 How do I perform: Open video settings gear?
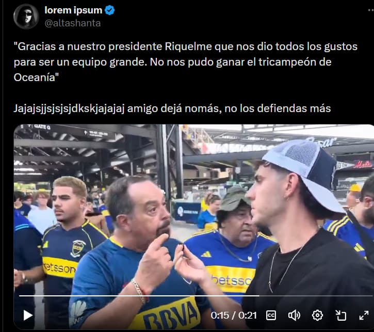tap(317, 315)
